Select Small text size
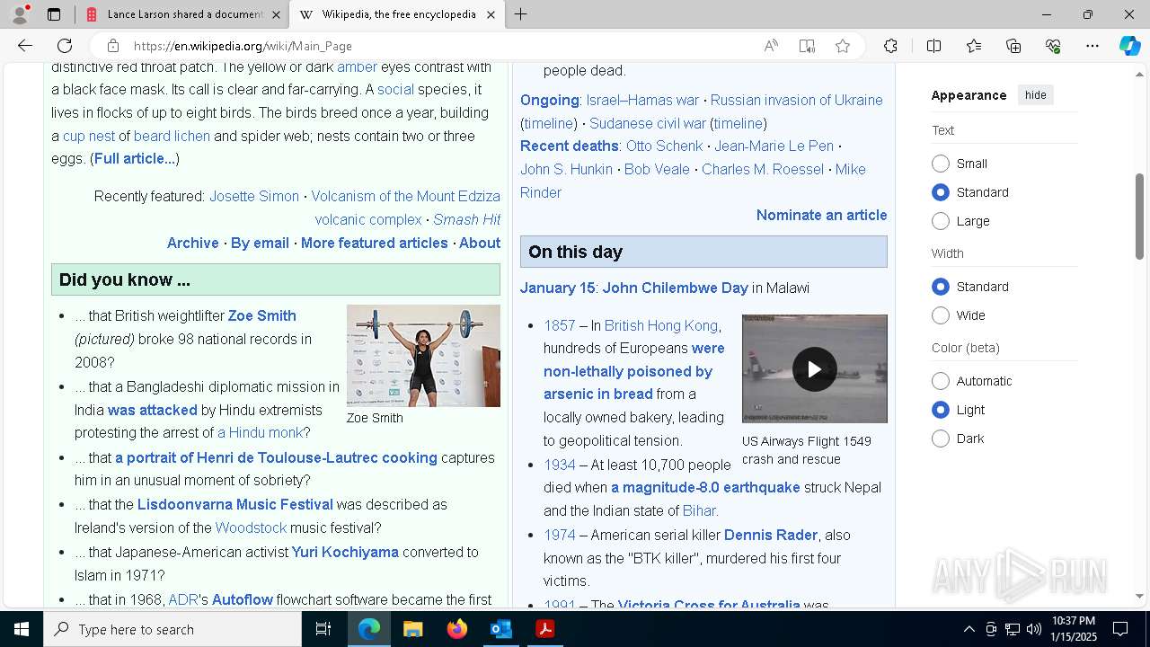This screenshot has width=1150, height=647. (941, 164)
